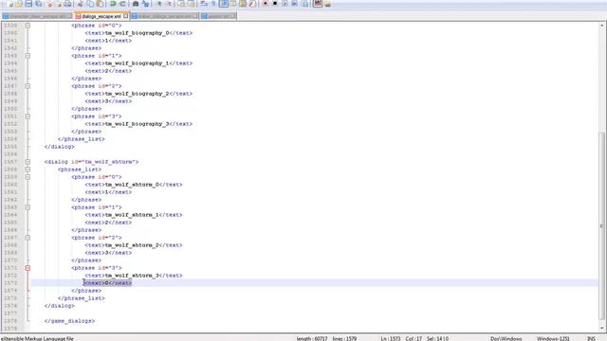Click the macro Playback icon

285,4
